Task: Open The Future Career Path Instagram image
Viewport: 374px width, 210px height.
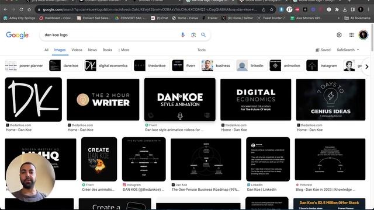Action: point(144,159)
